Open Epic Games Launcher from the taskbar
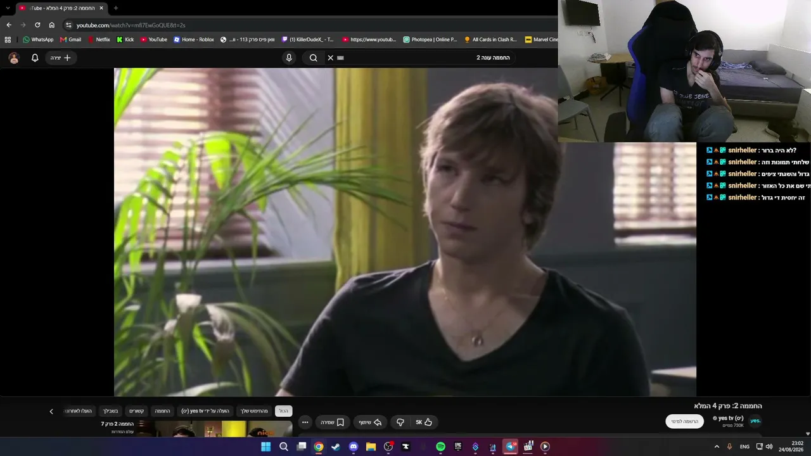Screen dimensions: 811x456 click(x=458, y=446)
